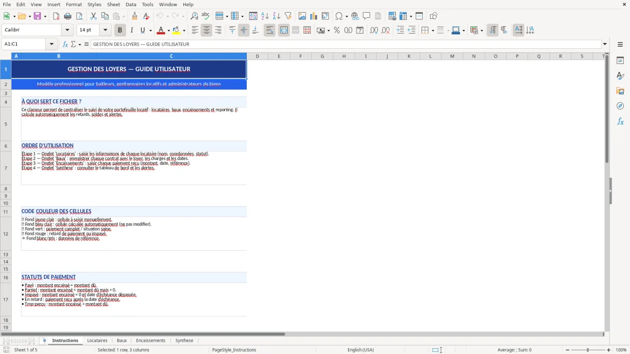Image resolution: width=630 pixels, height=354 pixels.
Task: Export directly as PDF
Action: (56, 16)
